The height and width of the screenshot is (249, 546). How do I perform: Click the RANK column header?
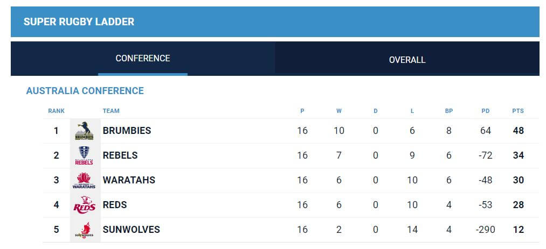pyautogui.click(x=57, y=111)
